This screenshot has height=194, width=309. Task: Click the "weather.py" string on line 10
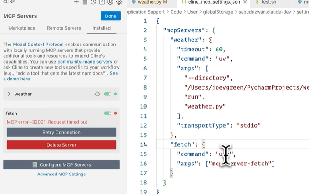[205, 106]
